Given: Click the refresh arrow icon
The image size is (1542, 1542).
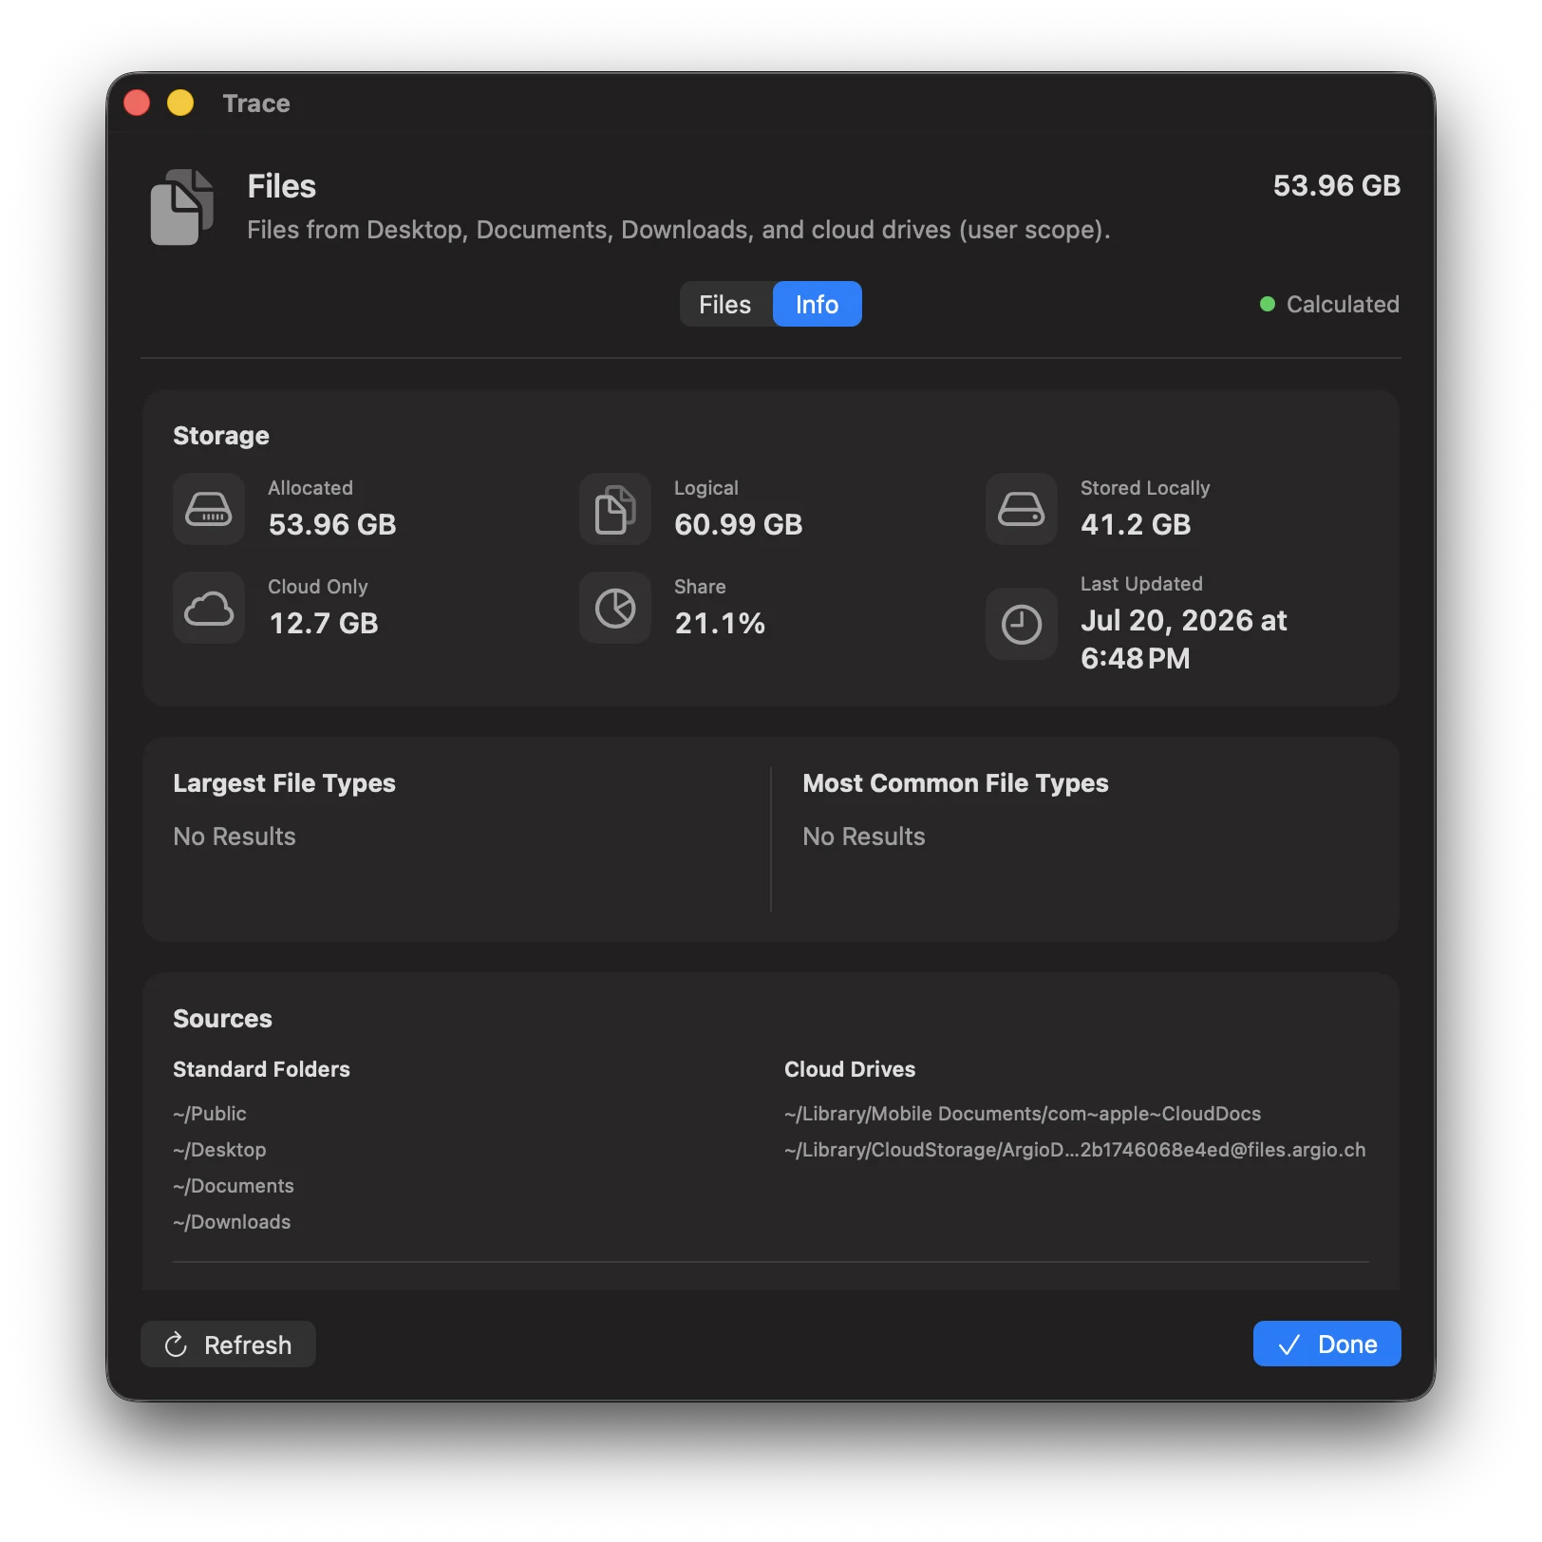Looking at the screenshot, I should pyautogui.click(x=176, y=1345).
